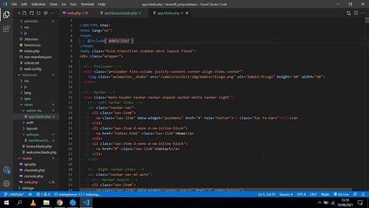Click the Go Live status bar button
This screenshot has height=208, width=369.
coord(341,194)
